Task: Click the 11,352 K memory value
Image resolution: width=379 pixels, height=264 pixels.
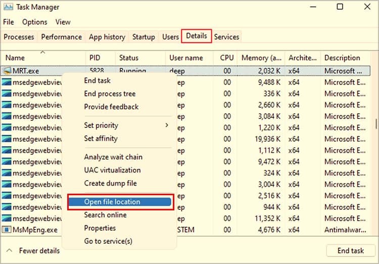Action: (267, 218)
